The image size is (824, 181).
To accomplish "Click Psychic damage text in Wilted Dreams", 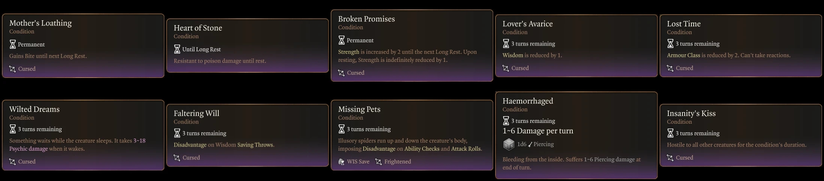I will tap(28, 149).
